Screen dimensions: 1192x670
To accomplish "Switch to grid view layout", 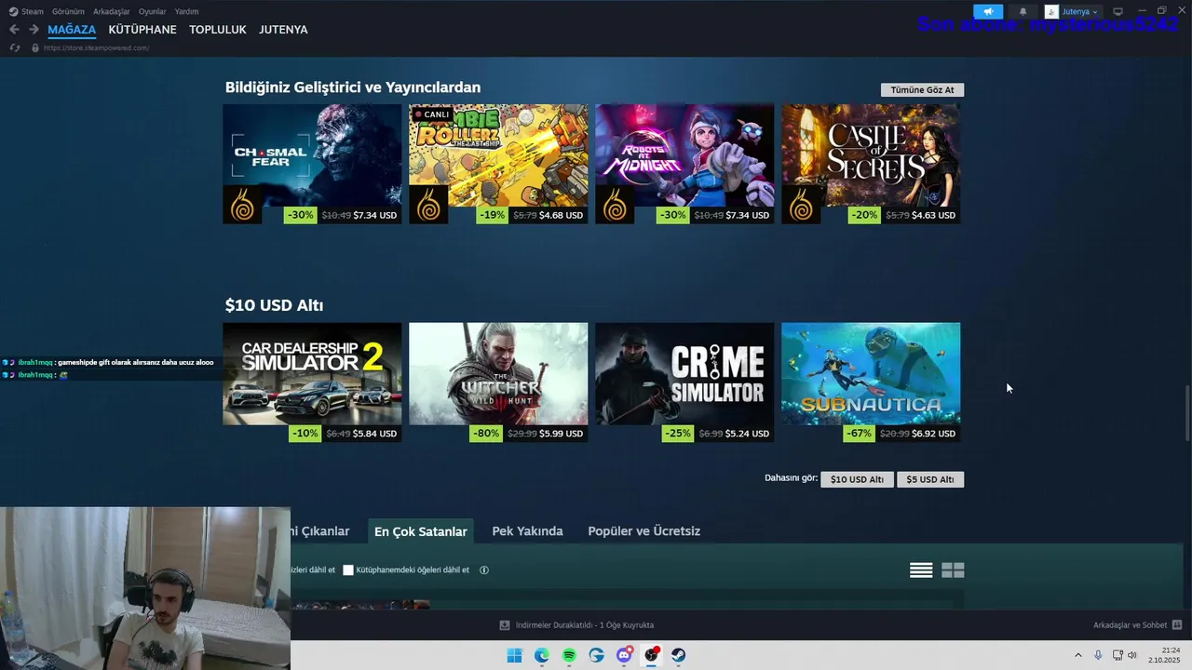I will pos(953,570).
